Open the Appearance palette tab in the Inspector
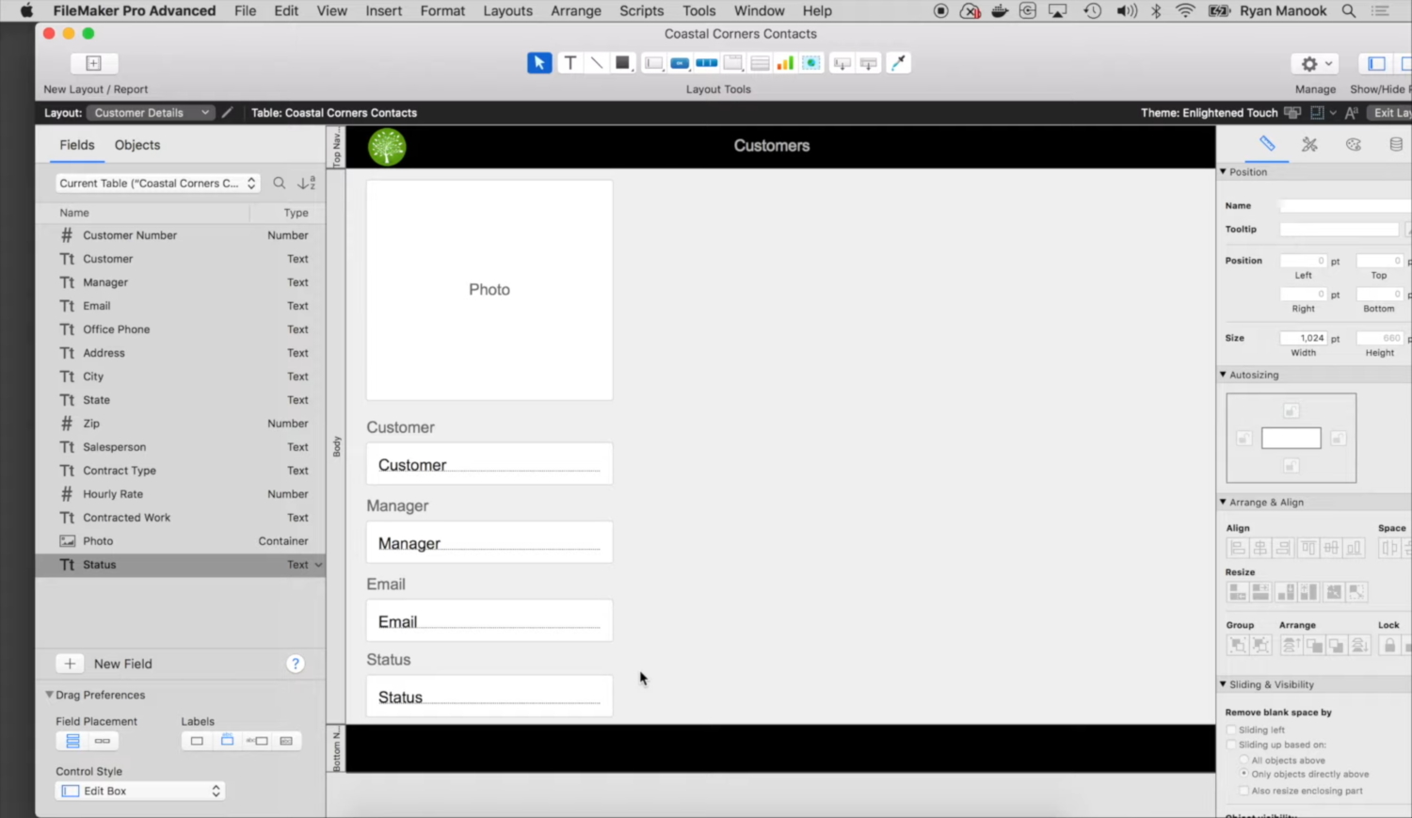The width and height of the screenshot is (1412, 818). pyautogui.click(x=1354, y=145)
